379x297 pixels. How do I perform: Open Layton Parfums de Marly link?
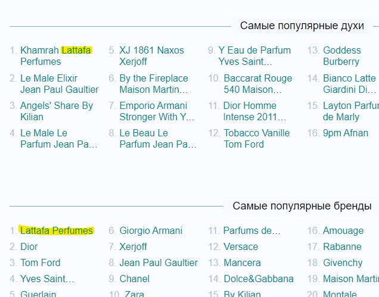[x=351, y=111]
